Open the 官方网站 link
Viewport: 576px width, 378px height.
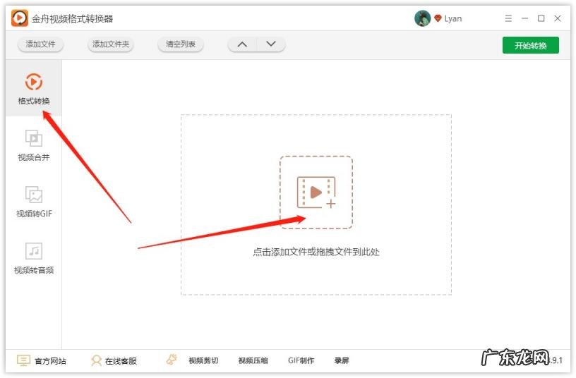[50, 361]
